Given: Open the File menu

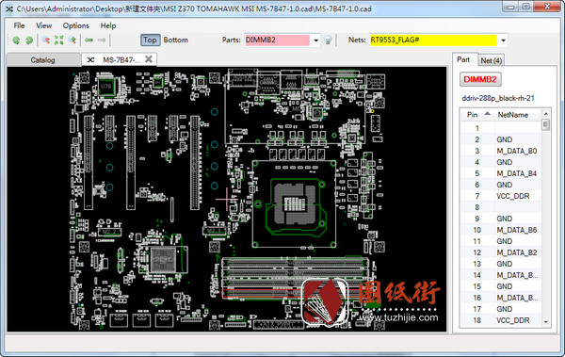Looking at the screenshot, I should click(x=19, y=25).
